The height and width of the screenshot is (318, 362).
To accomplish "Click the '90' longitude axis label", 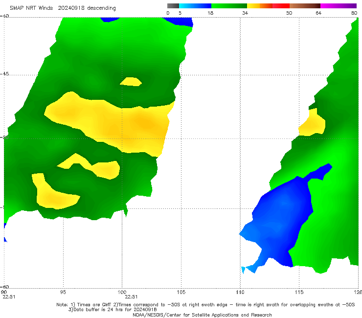I will click(4, 292).
